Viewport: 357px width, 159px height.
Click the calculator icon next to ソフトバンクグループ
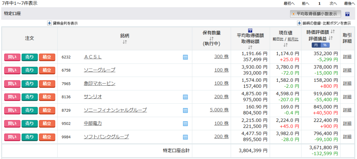(185, 137)
